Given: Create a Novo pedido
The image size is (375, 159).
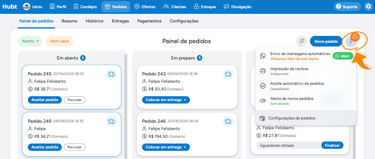Looking at the screenshot, I should 326,42.
